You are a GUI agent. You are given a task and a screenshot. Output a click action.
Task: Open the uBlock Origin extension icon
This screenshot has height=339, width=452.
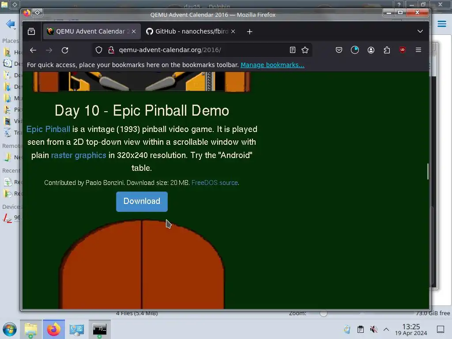click(403, 50)
